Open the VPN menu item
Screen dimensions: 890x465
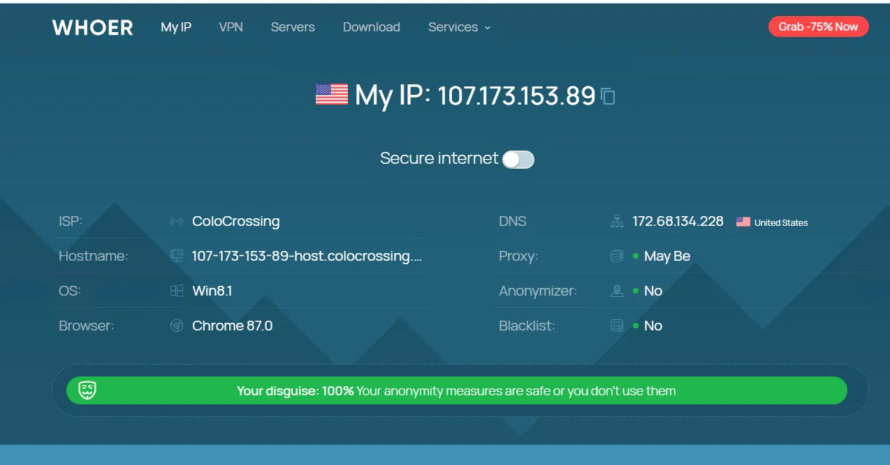231,27
